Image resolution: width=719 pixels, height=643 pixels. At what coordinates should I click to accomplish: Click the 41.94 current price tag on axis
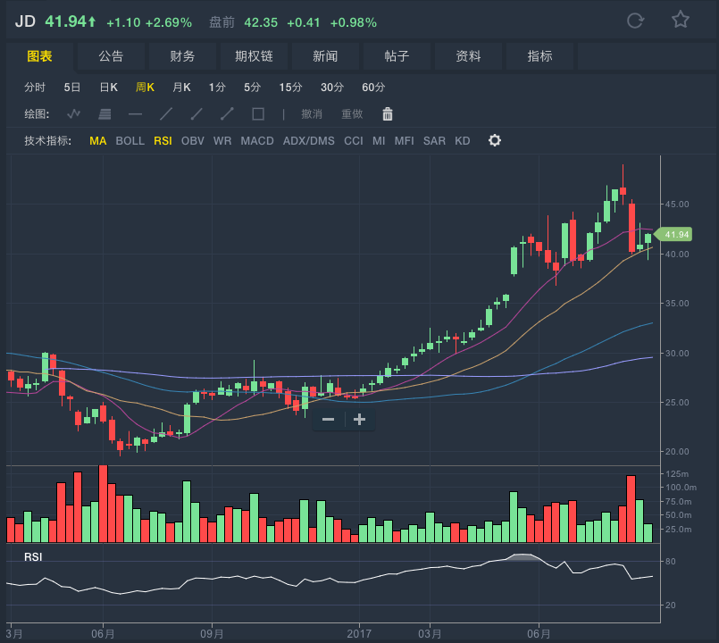(x=673, y=234)
